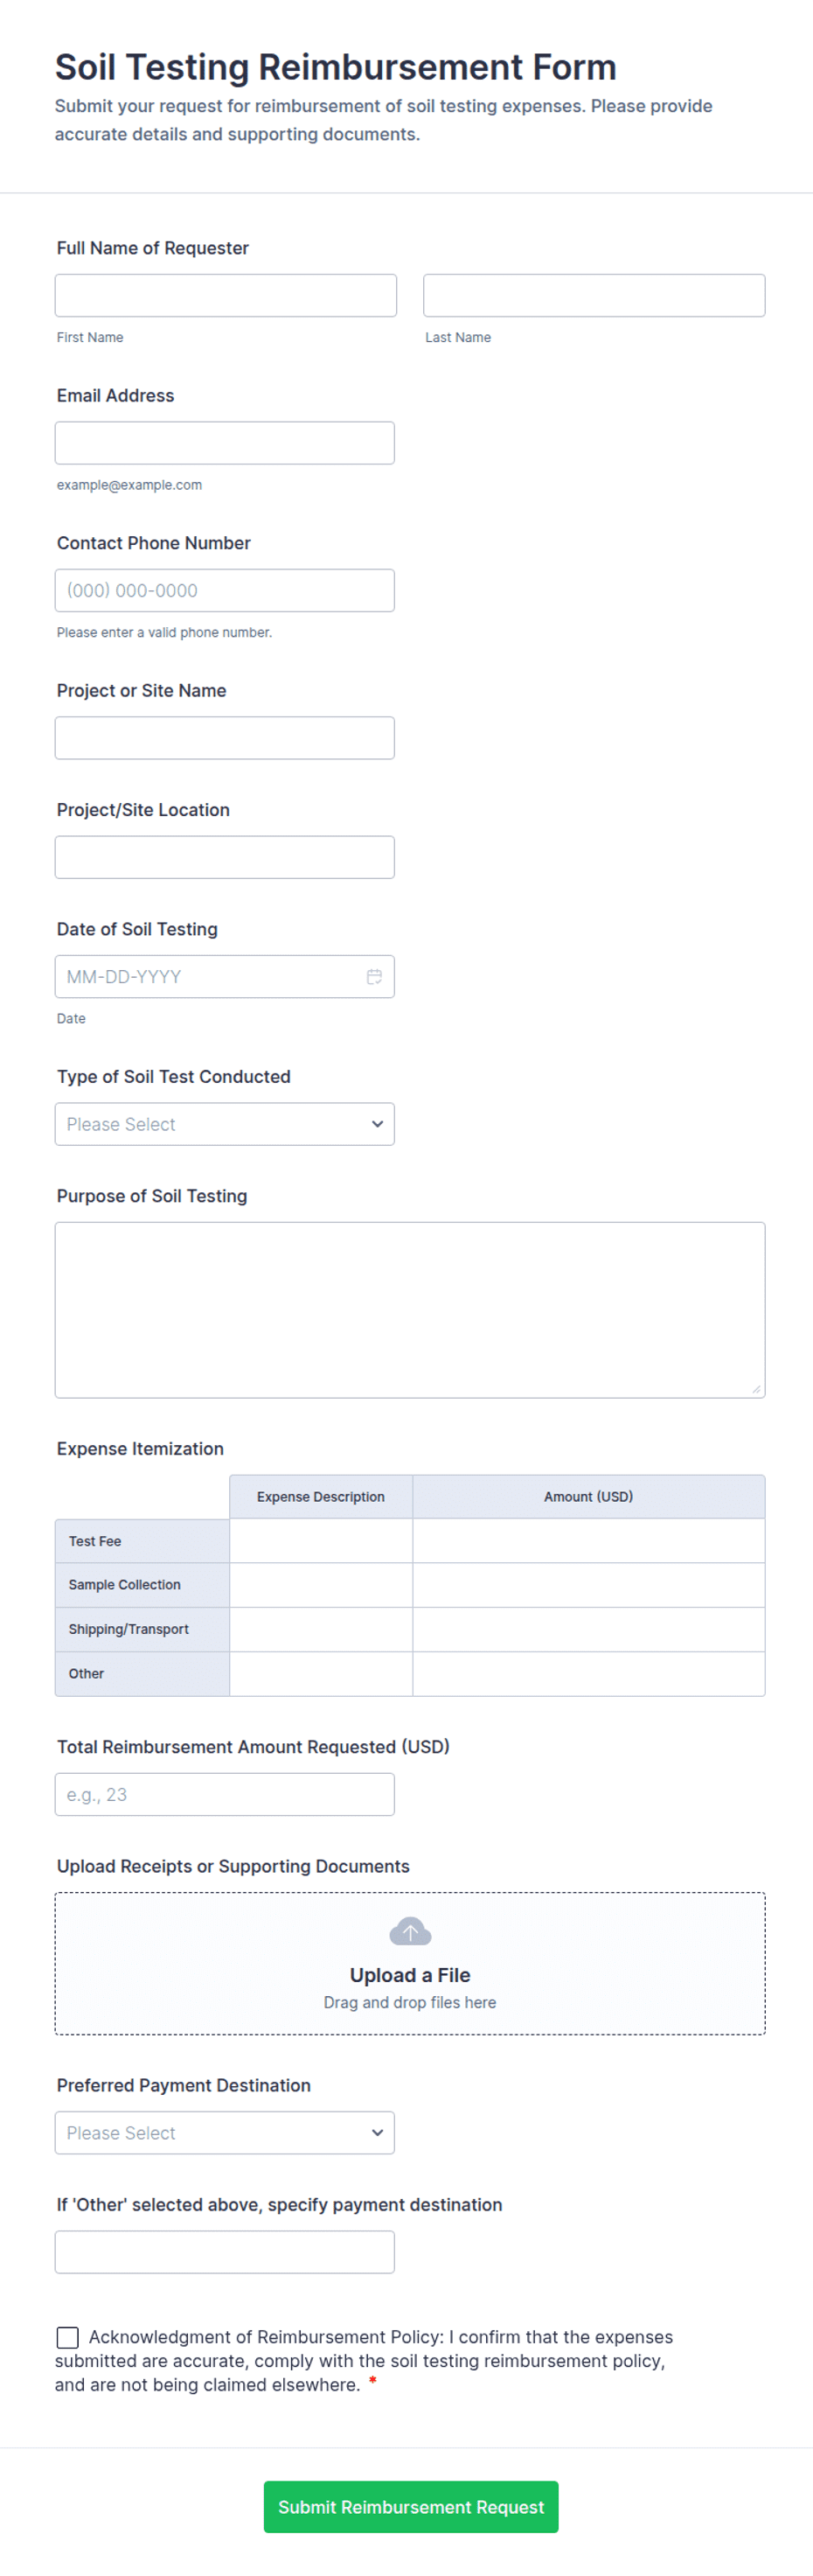Select Shipping/Transport amount cell
The height and width of the screenshot is (2576, 813).
[x=588, y=1629]
